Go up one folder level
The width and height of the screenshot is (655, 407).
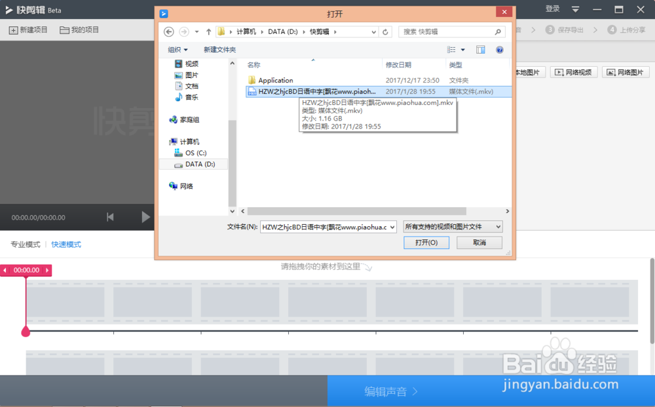(x=208, y=31)
